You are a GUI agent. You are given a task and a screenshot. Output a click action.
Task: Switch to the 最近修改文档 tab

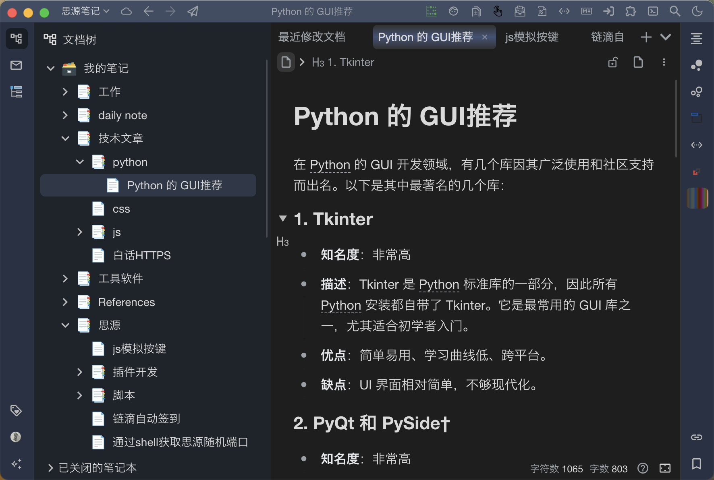[x=311, y=37]
